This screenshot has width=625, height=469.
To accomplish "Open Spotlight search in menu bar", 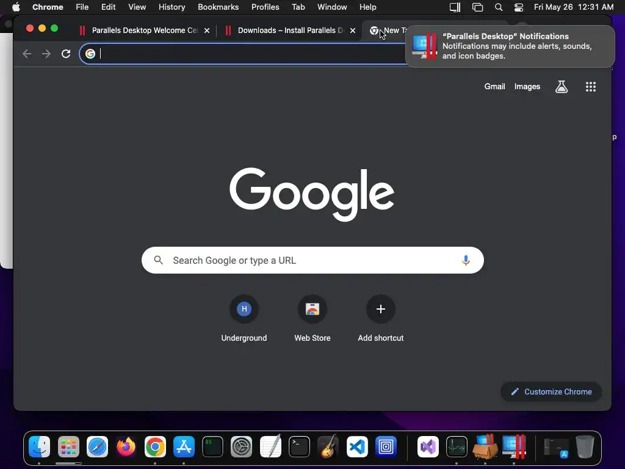I will click(498, 7).
